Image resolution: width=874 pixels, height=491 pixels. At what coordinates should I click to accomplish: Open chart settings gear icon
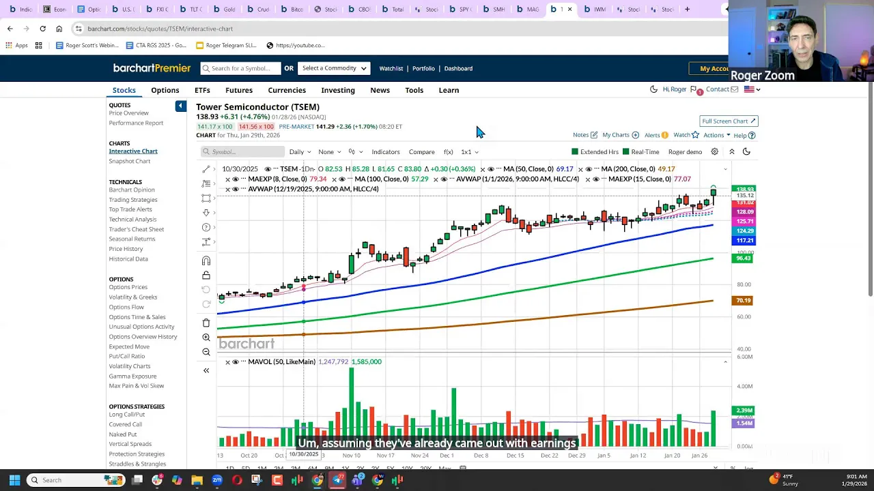tap(714, 152)
